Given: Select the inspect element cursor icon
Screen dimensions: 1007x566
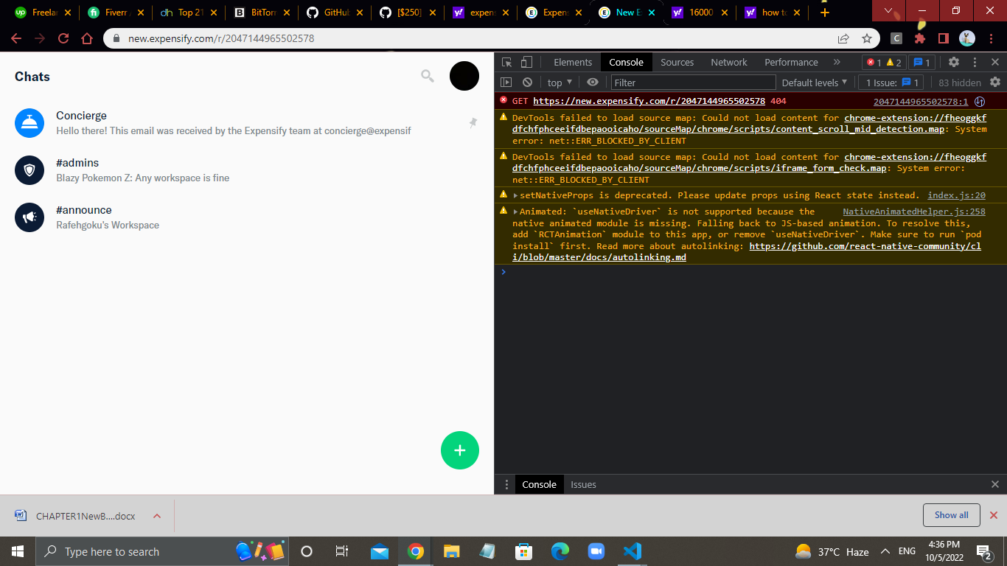Looking at the screenshot, I should [505, 62].
